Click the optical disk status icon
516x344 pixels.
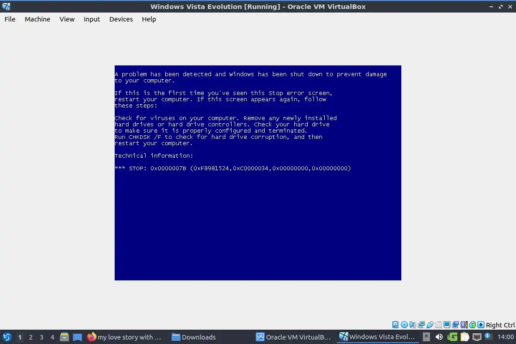click(x=404, y=325)
